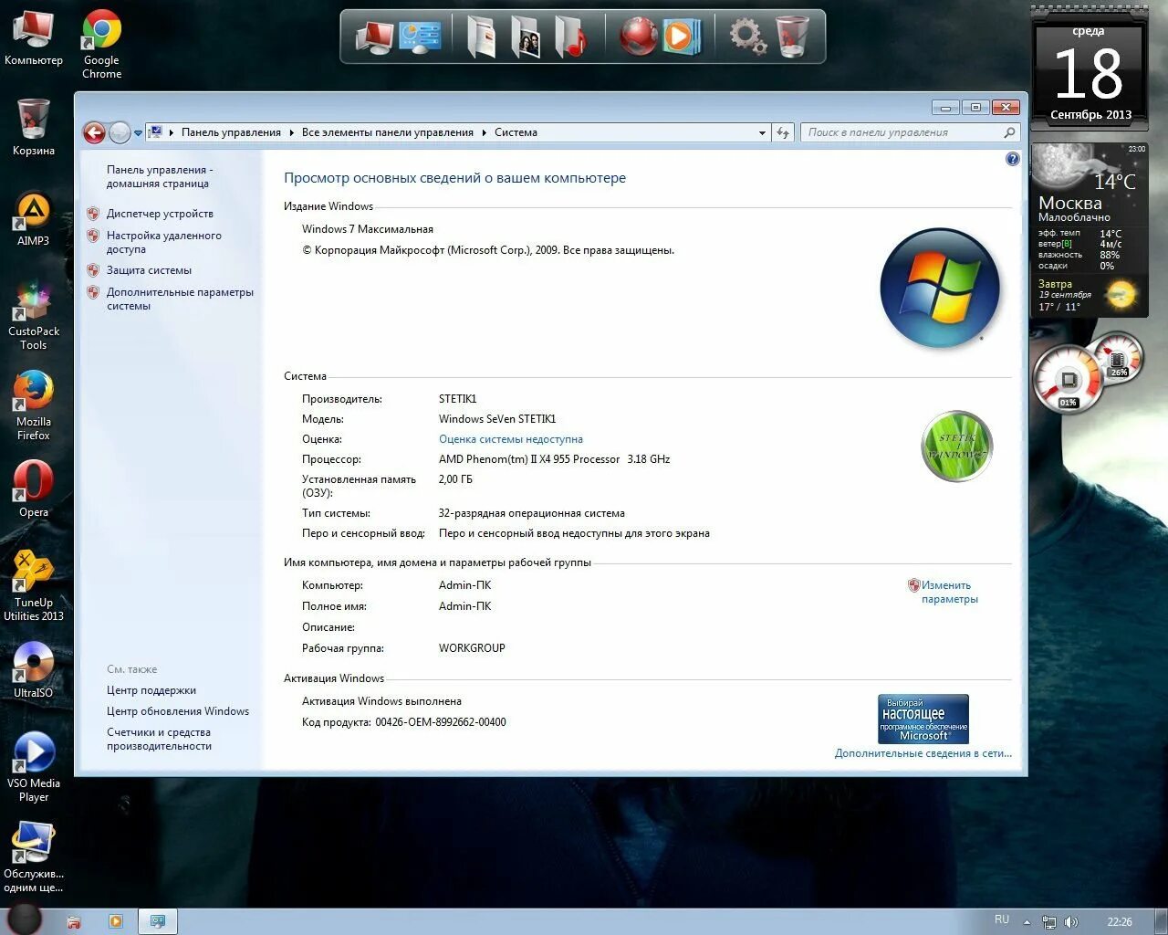1168x935 pixels.
Task: Open the Корзина desktop icon
Action: click(x=34, y=127)
